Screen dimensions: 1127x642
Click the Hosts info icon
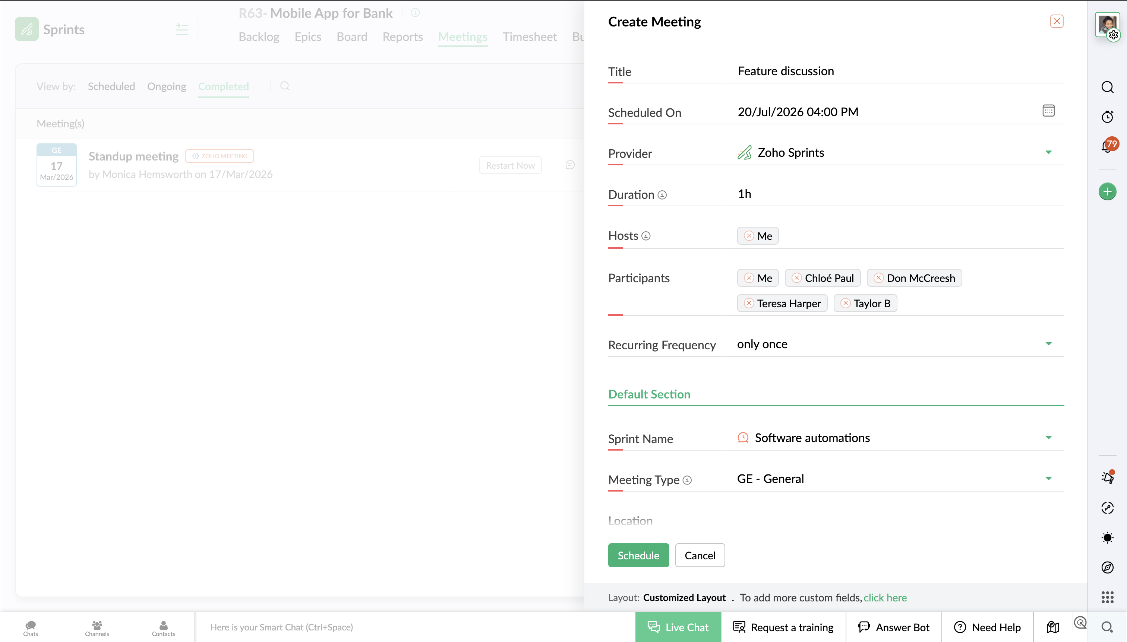646,236
